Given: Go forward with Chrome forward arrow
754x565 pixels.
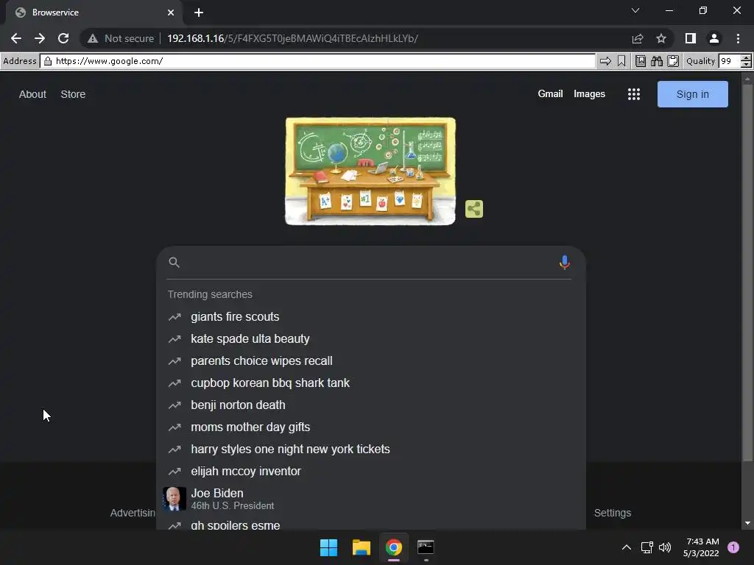Looking at the screenshot, I should 40,38.
